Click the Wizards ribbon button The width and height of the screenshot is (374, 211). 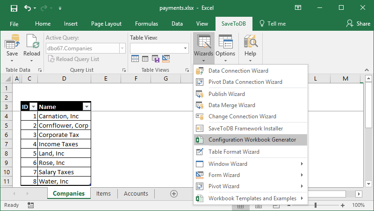(203, 48)
